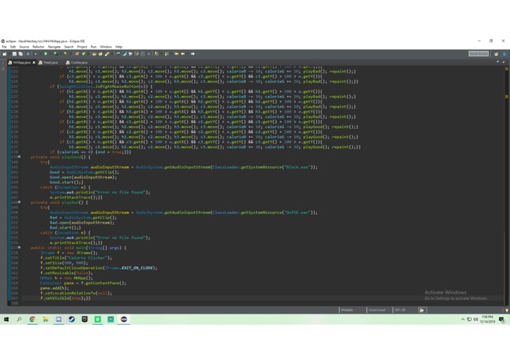
Task: Open the File menu
Action: [x=4, y=47]
